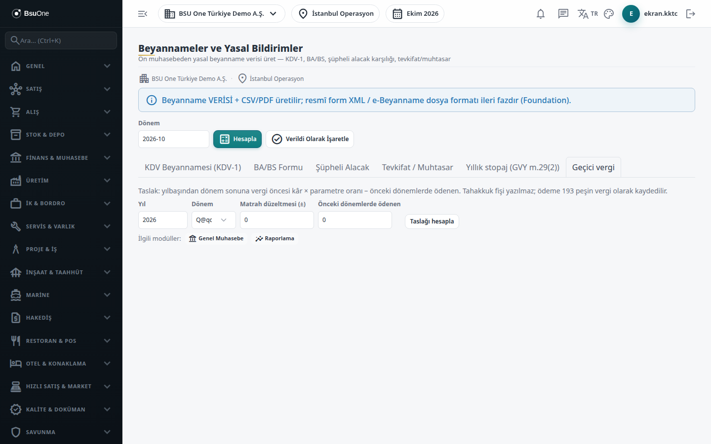Click the Restoran & POS cutlery icon
The height and width of the screenshot is (444, 711).
[16, 341]
